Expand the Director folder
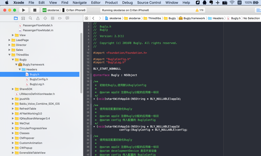Image resolution: width=261 pixels, height=156 pixels. (9, 45)
